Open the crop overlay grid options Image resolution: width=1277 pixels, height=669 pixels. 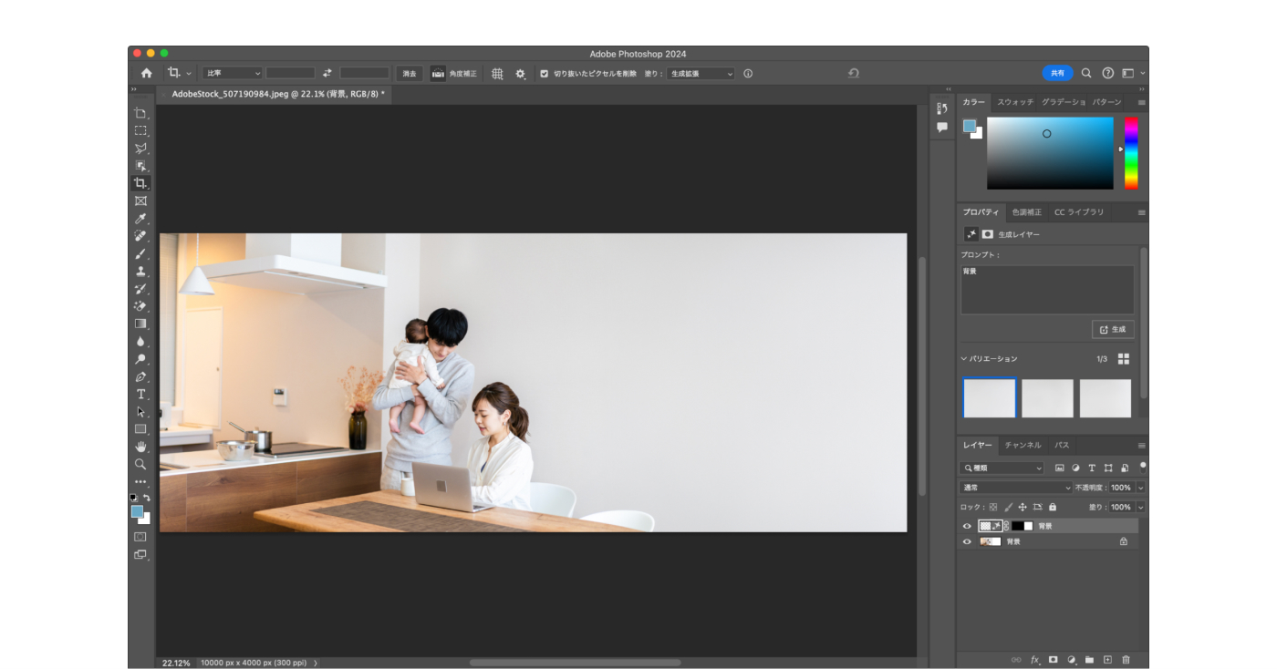pyautogui.click(x=497, y=74)
